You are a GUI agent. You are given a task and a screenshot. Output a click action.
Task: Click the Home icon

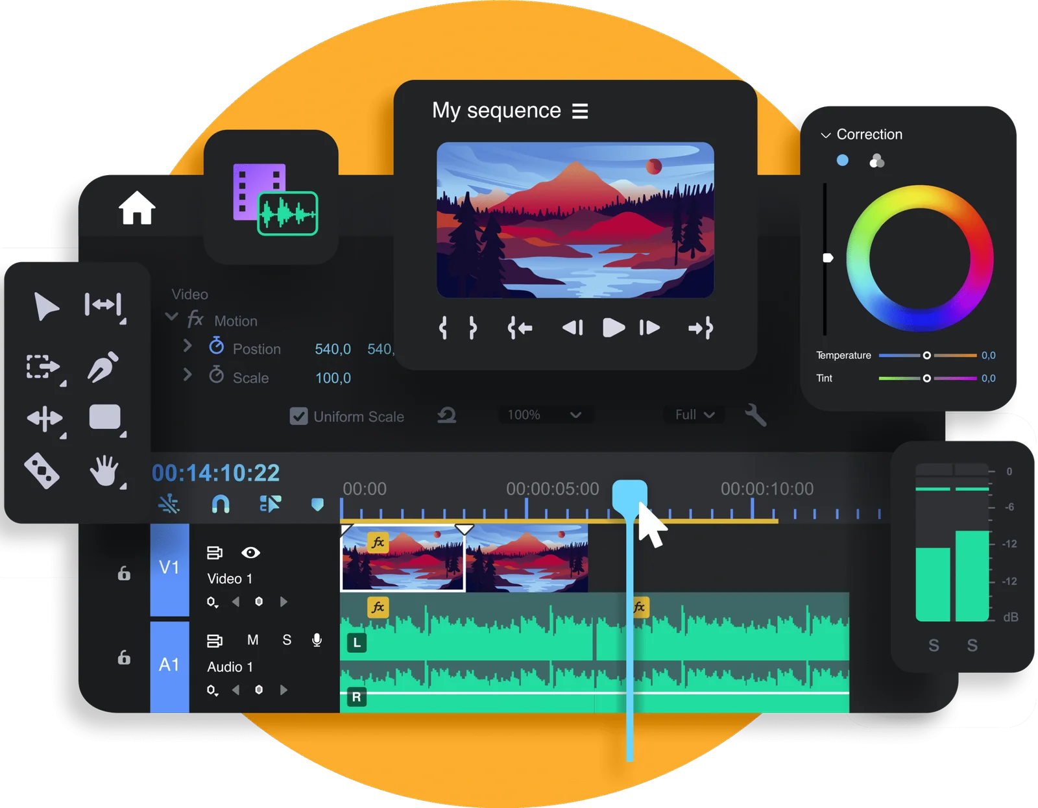tap(137, 208)
